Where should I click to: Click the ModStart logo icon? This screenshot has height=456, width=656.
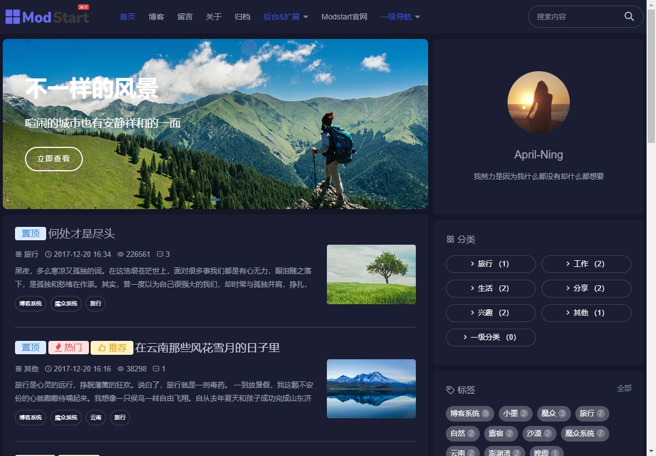12,16
